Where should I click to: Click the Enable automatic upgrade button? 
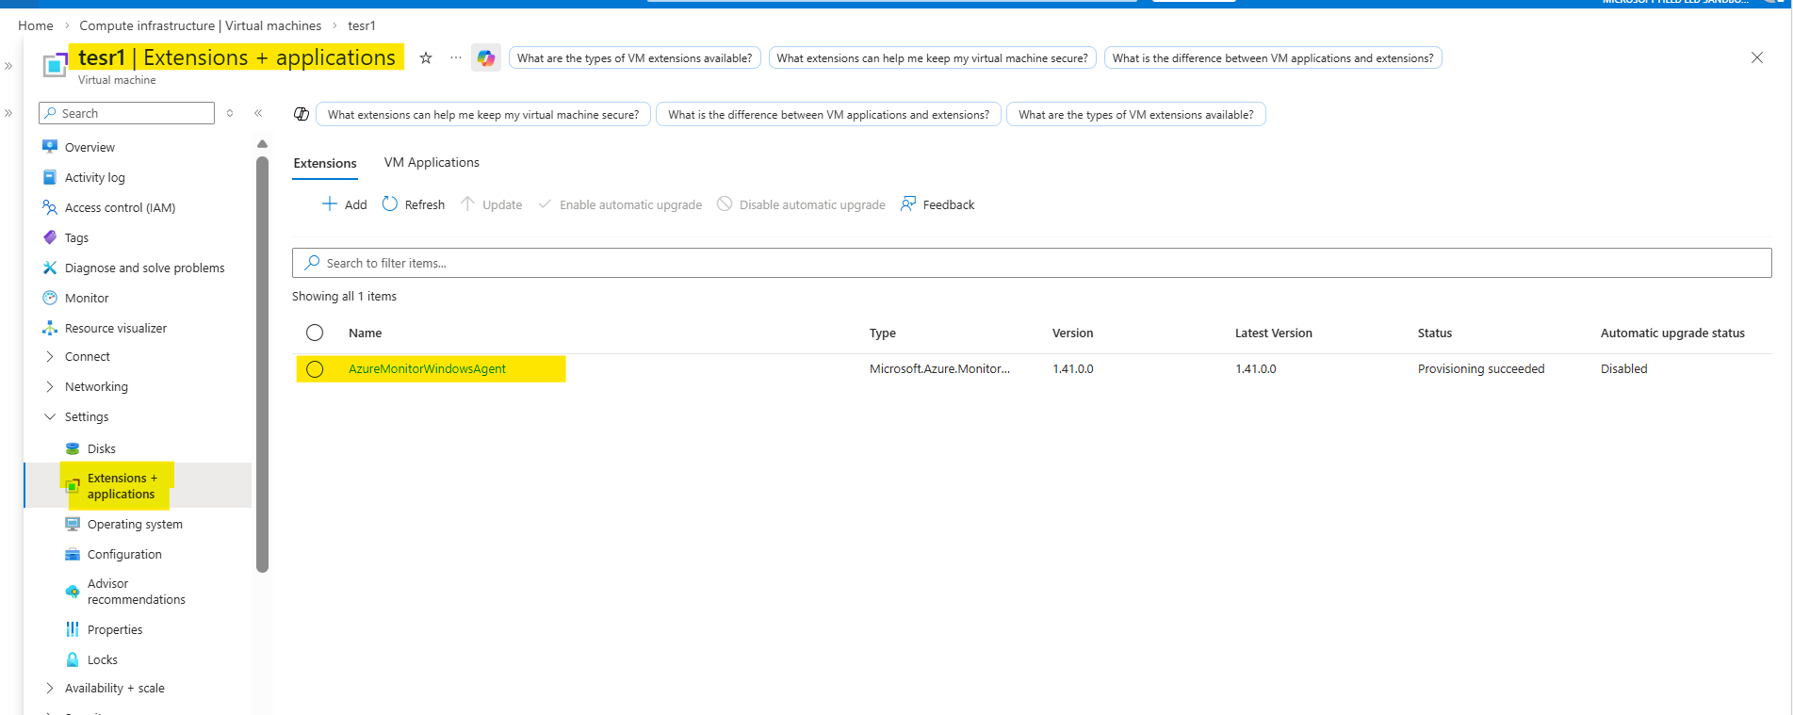click(x=620, y=204)
